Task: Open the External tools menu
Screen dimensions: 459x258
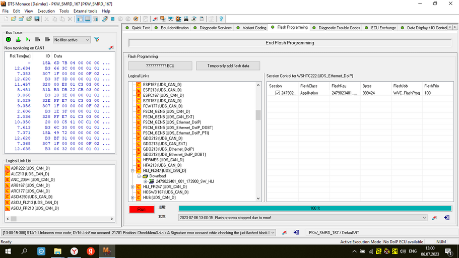Action: tap(85, 11)
